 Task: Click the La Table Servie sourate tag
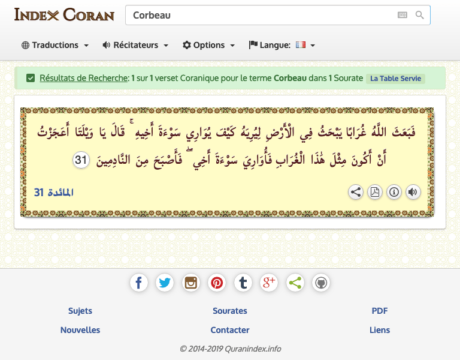(395, 79)
